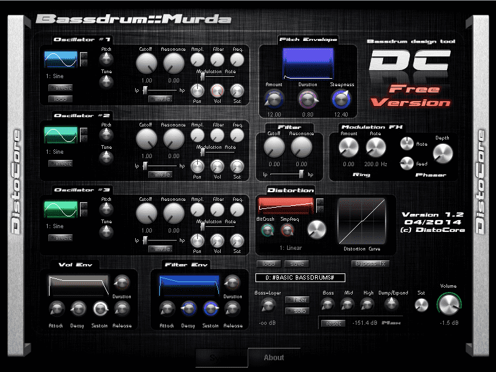Click the Distortion Curve graph display

pyautogui.click(x=362, y=221)
